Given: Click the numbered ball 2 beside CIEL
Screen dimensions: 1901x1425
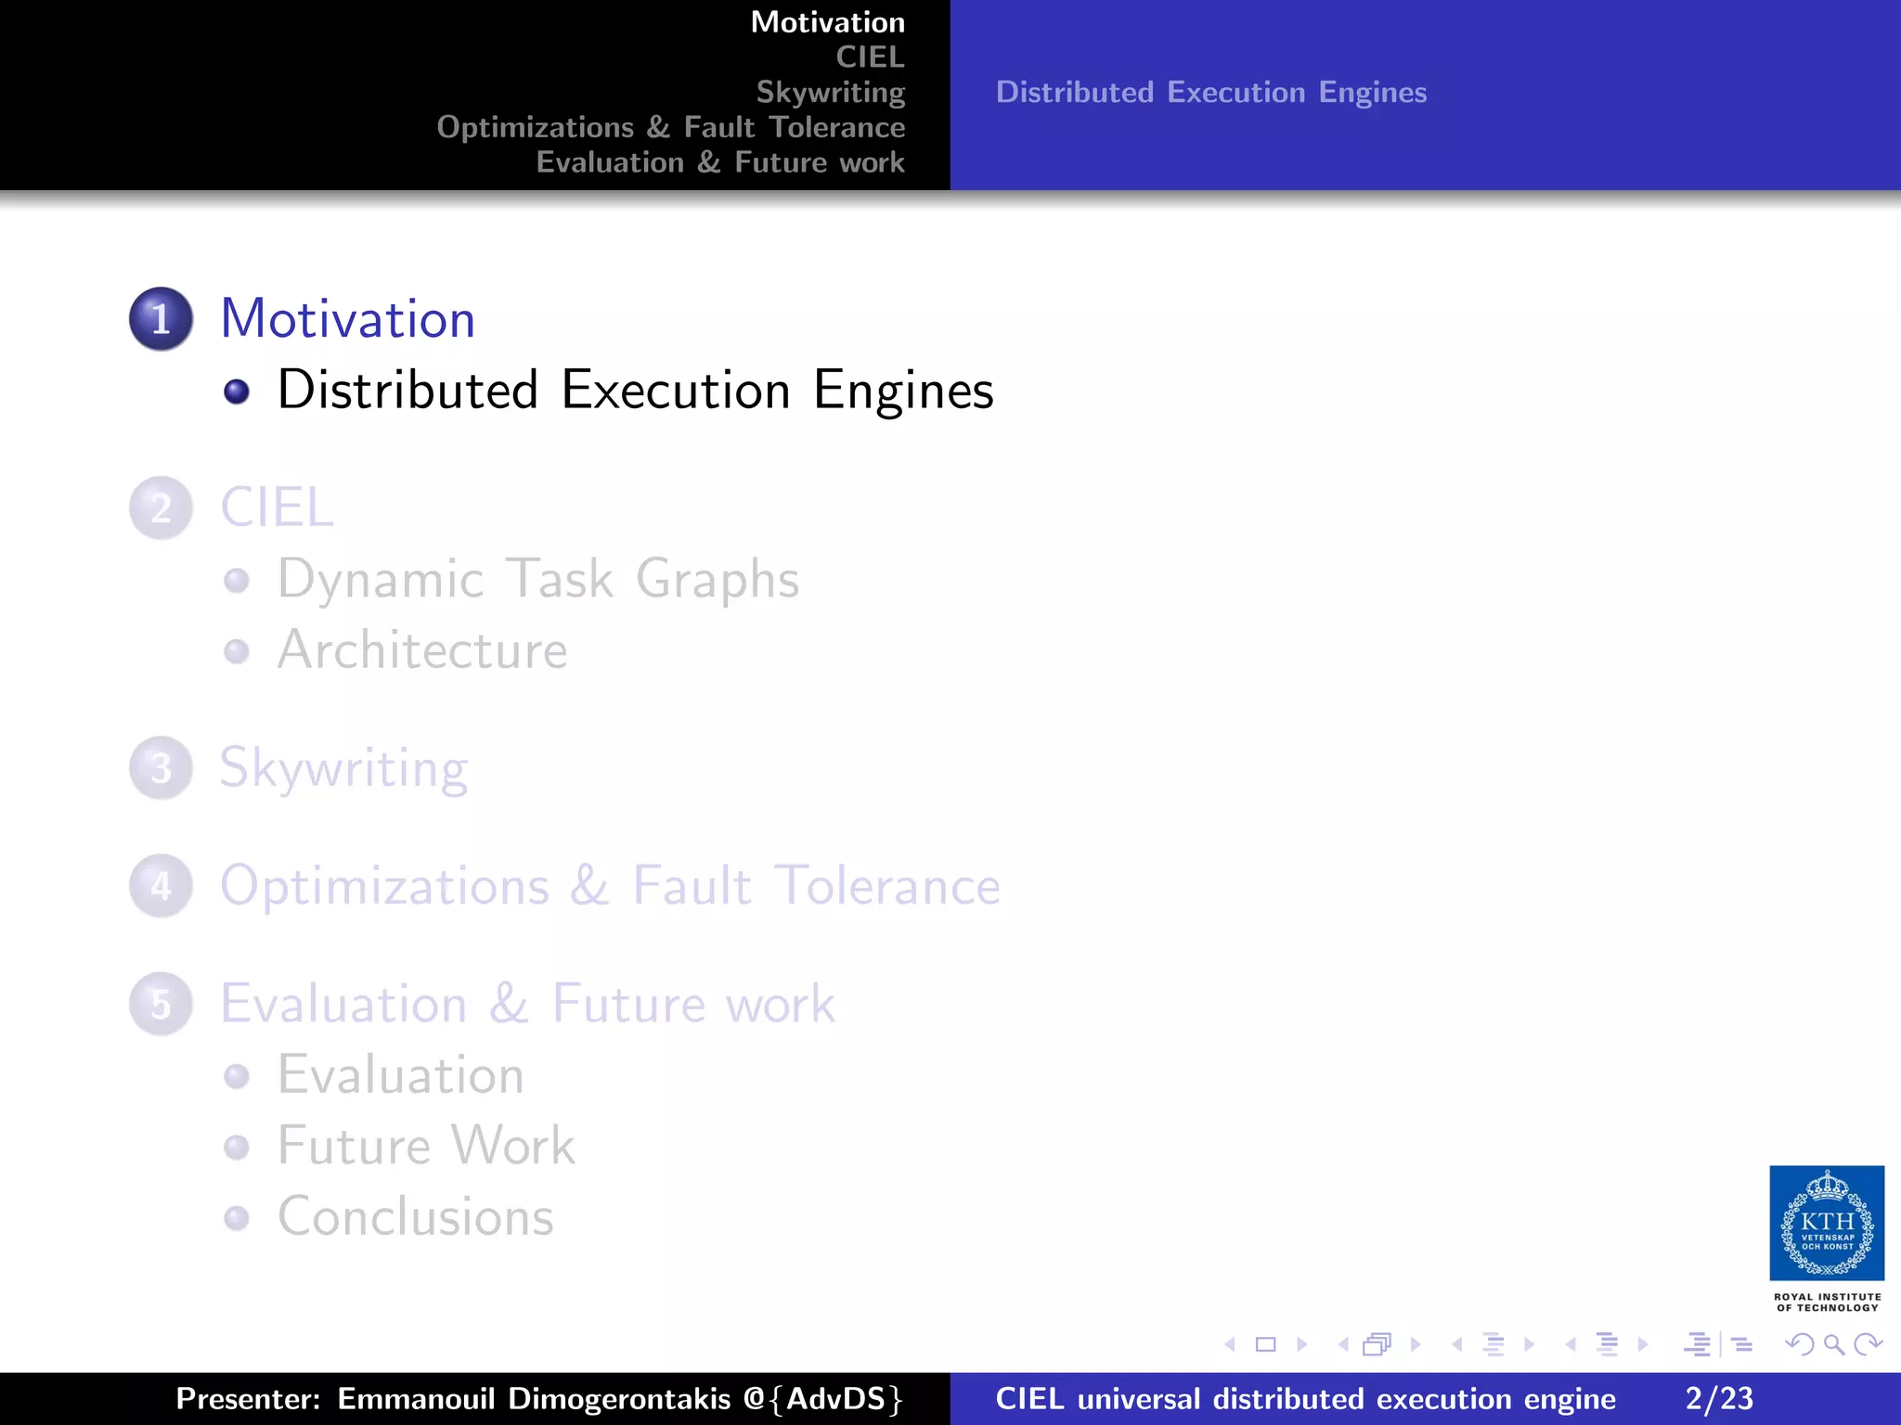Looking at the screenshot, I should click(162, 507).
